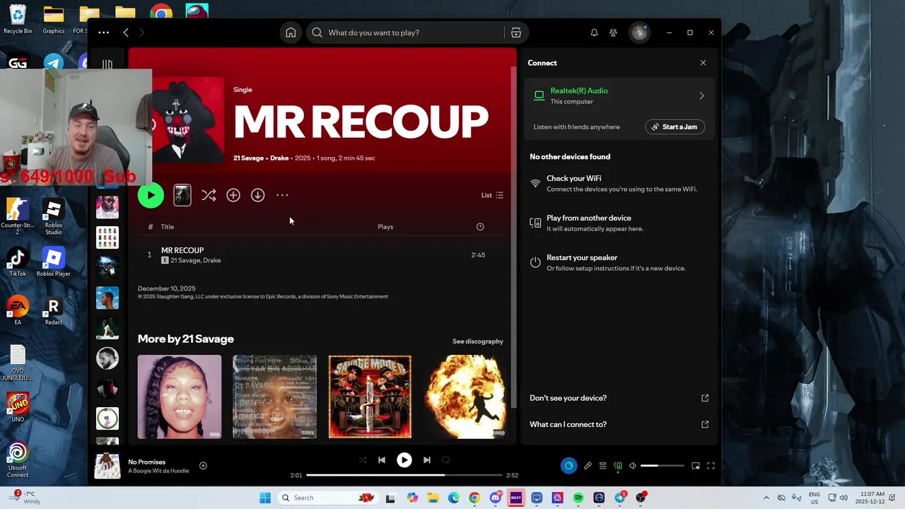Open Drake artist link in header
The image size is (905, 509).
(279, 158)
